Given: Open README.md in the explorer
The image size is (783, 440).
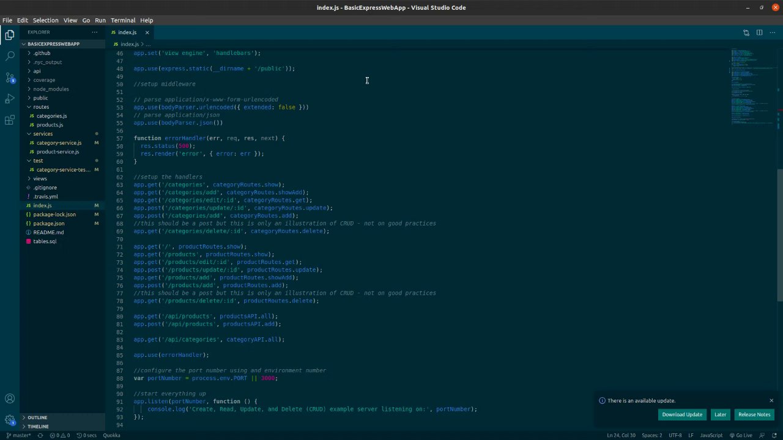Looking at the screenshot, I should [48, 232].
